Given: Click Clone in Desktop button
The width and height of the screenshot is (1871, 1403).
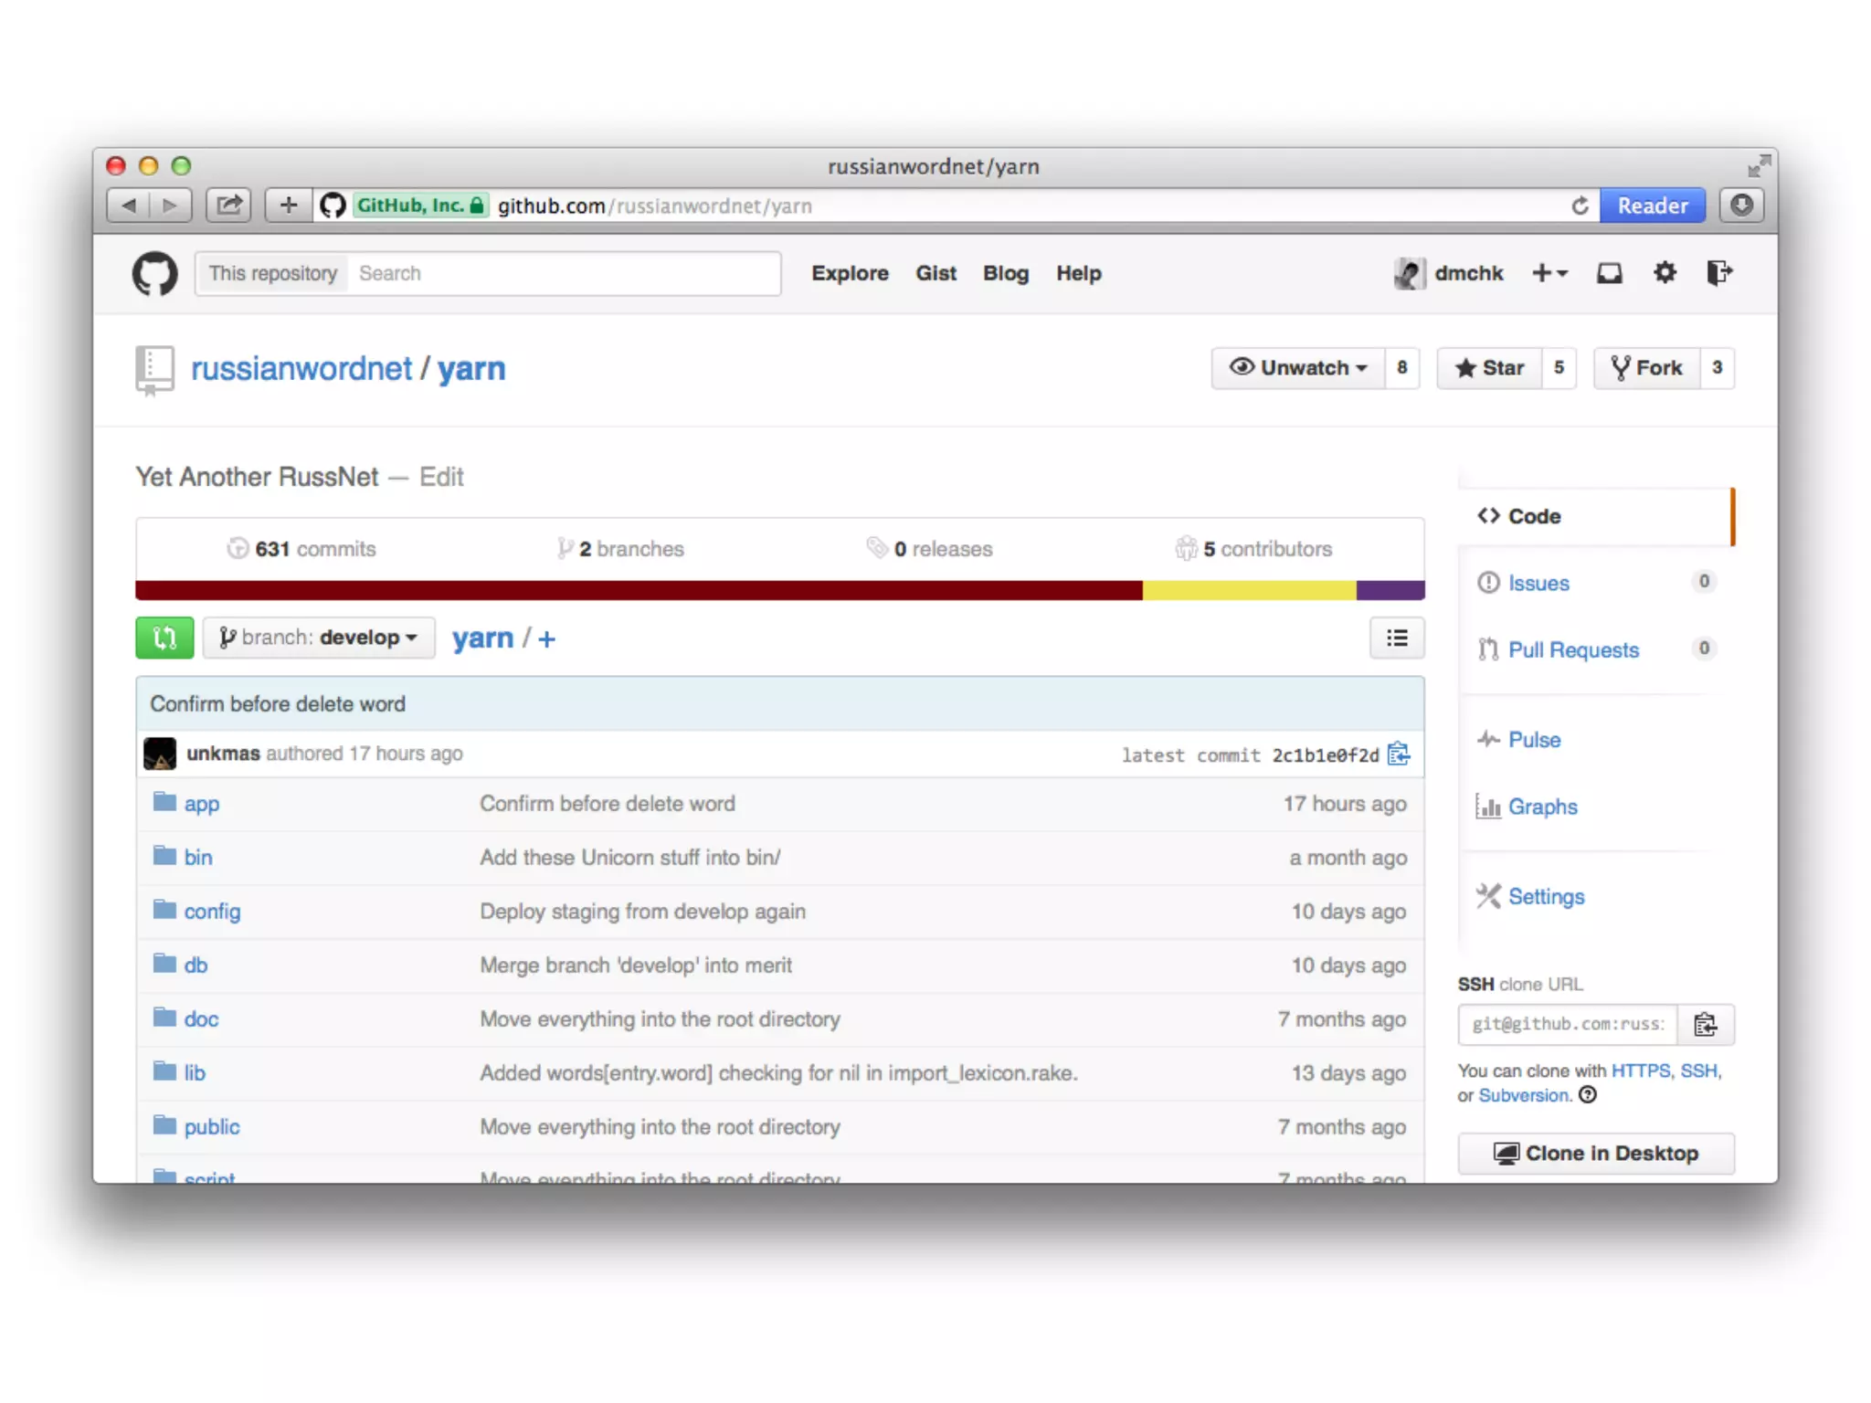Looking at the screenshot, I should coord(1595,1154).
